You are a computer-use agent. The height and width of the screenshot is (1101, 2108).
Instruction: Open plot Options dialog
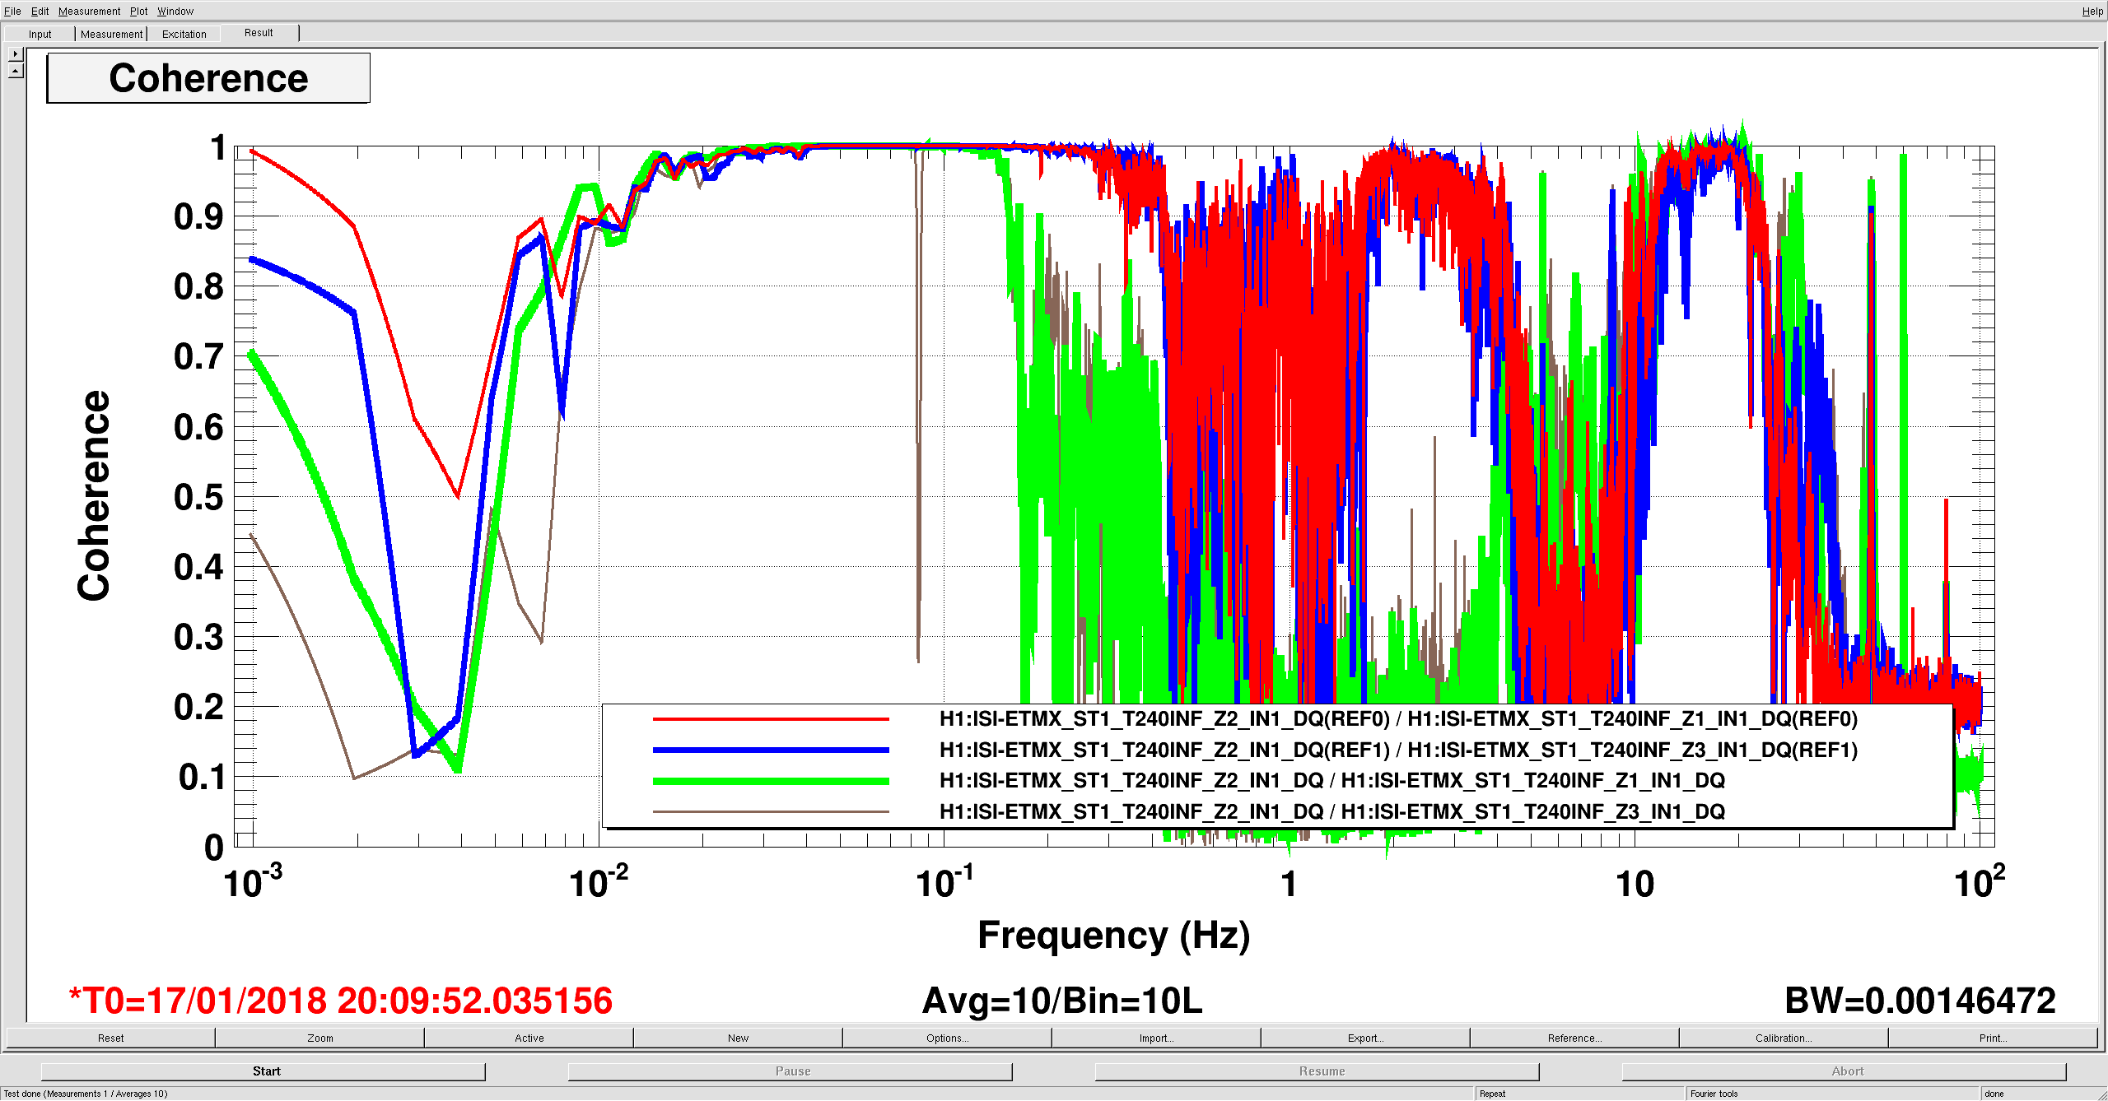pyautogui.click(x=947, y=1038)
